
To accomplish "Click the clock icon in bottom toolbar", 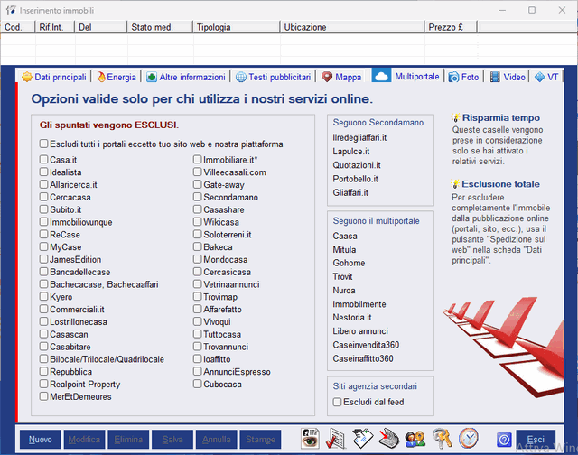I will pos(469,439).
